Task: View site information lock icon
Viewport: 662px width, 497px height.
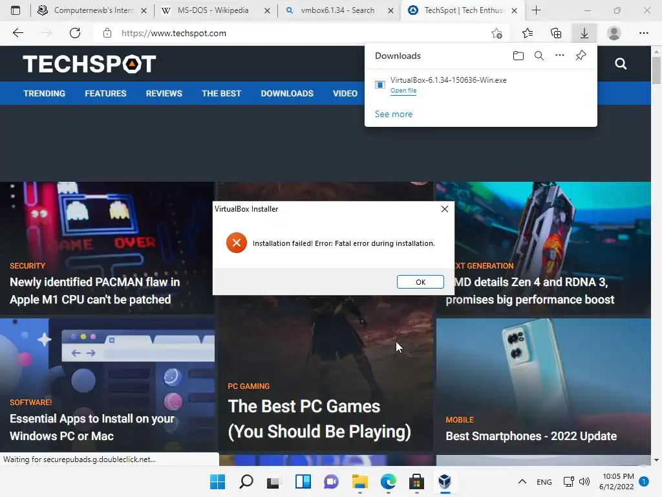Action: pyautogui.click(x=107, y=33)
